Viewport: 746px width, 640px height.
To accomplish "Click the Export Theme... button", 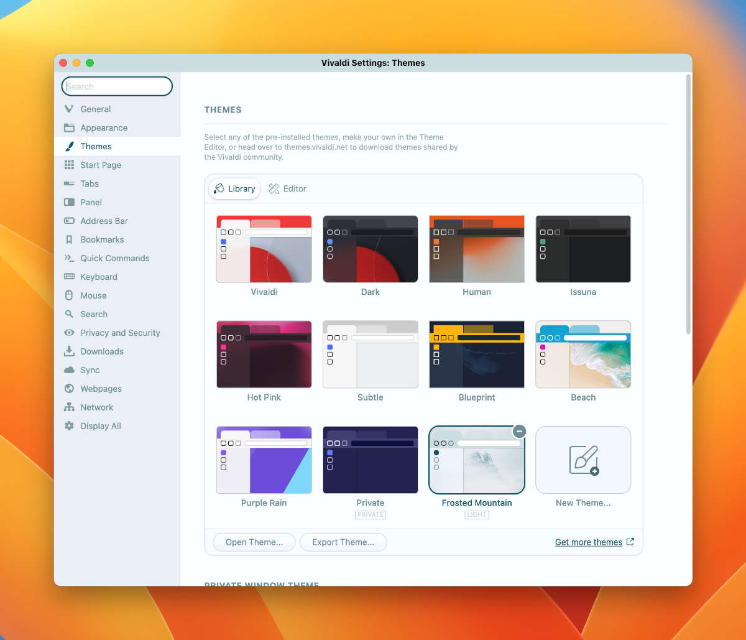I will tap(343, 542).
